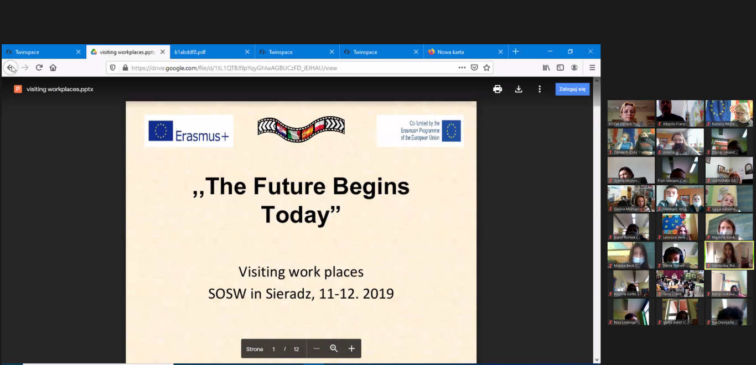Switch to the b1abddf8.pdf tab
This screenshot has width=756, height=365.
208,52
